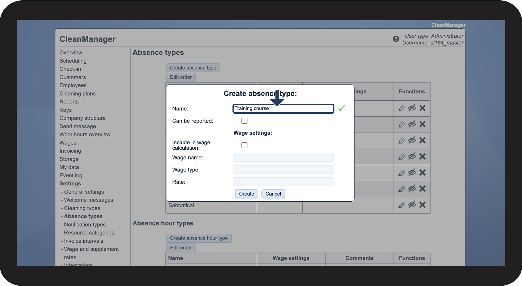Viewport: 522px width, 286px height.
Task: Cancel the create absence type dialog
Action: point(273,194)
